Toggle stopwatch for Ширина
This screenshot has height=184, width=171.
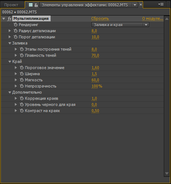tap(22, 74)
